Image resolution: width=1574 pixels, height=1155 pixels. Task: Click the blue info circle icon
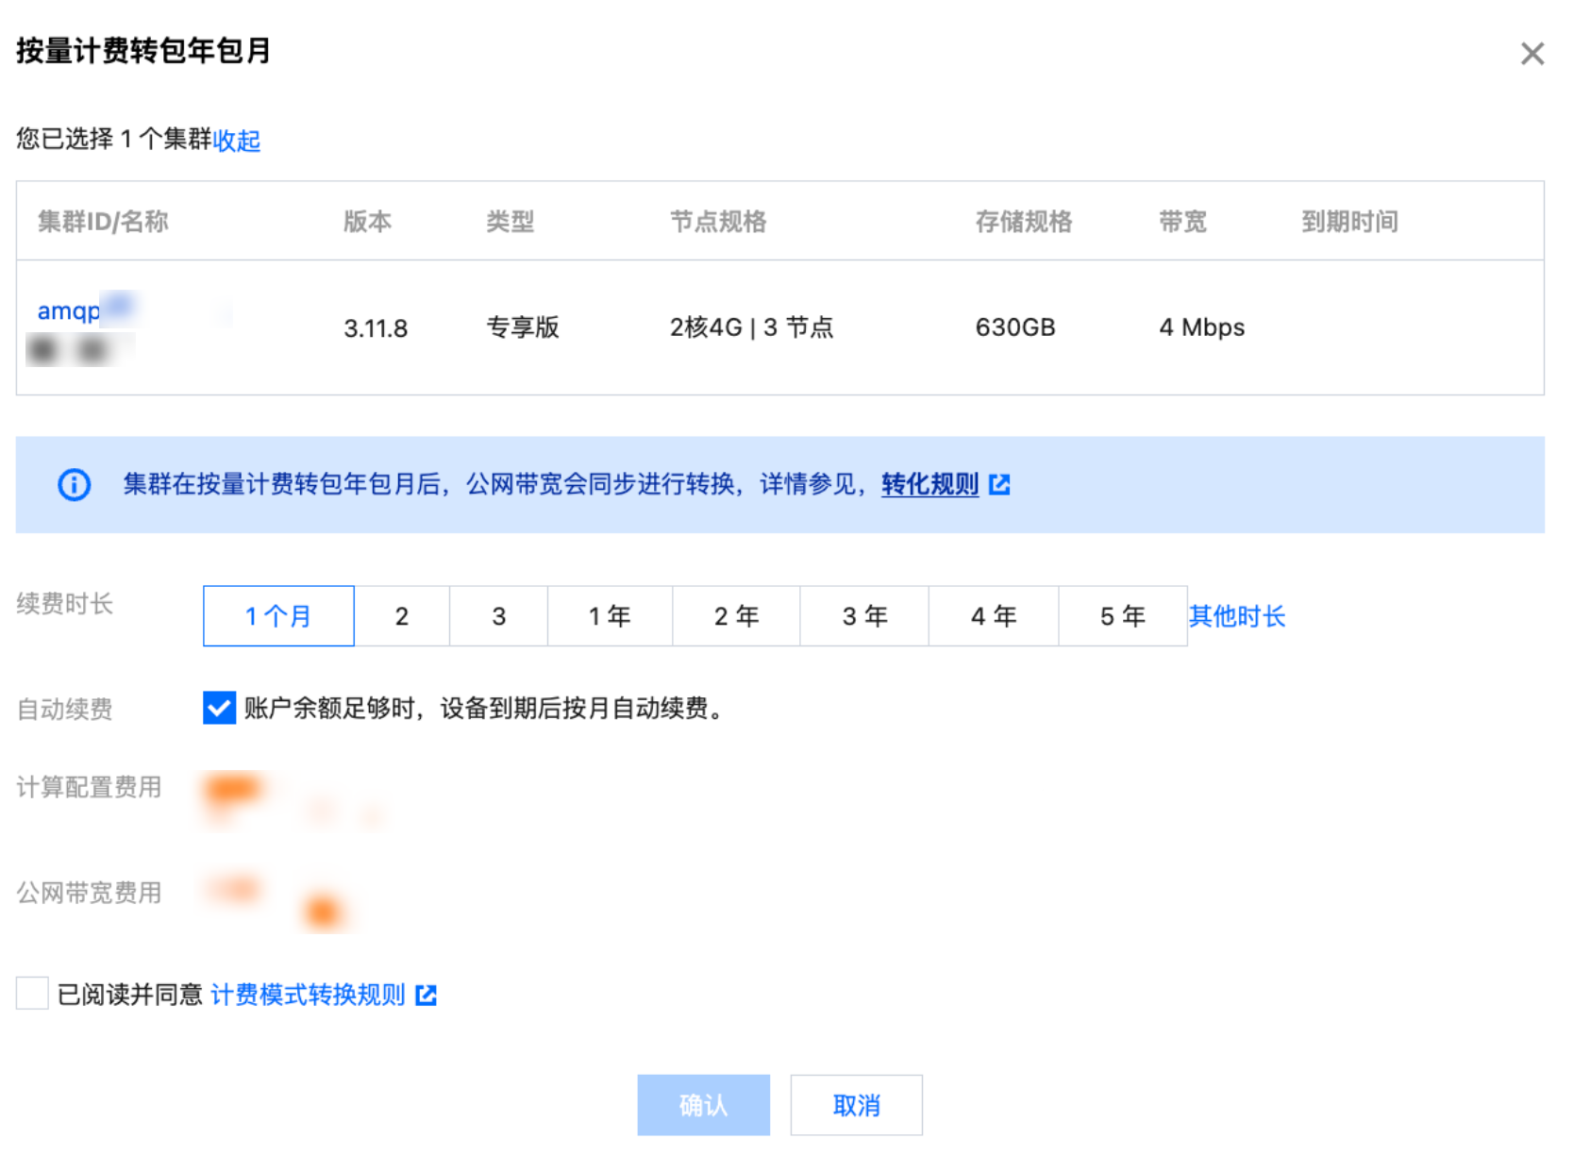(75, 485)
